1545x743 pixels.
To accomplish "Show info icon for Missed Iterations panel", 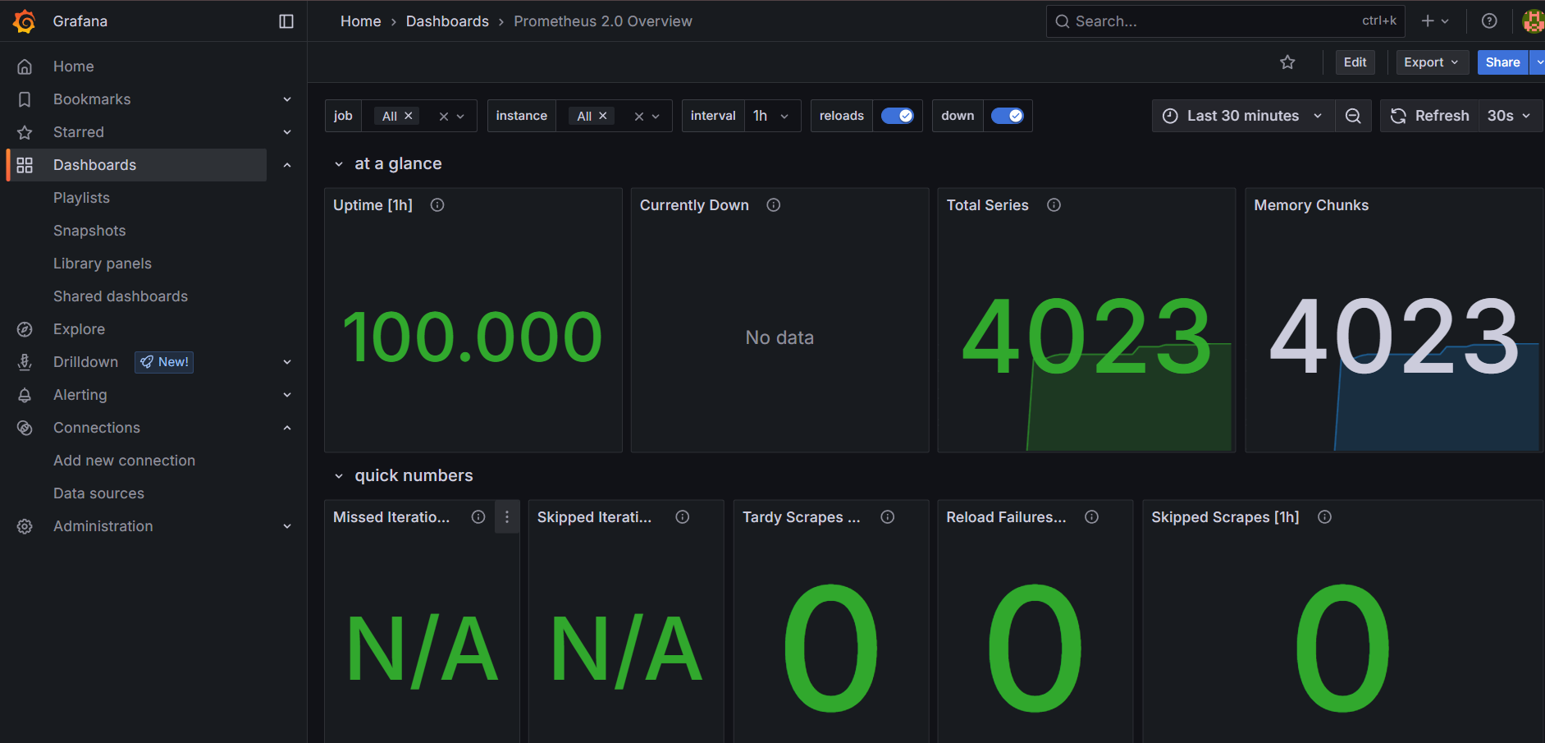I will coord(478,517).
